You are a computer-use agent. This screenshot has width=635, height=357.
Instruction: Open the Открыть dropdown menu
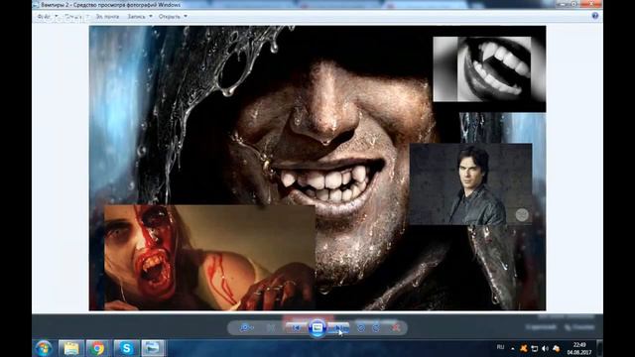(x=173, y=17)
